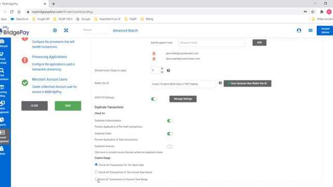Open Google bookmark

pos(83,19)
